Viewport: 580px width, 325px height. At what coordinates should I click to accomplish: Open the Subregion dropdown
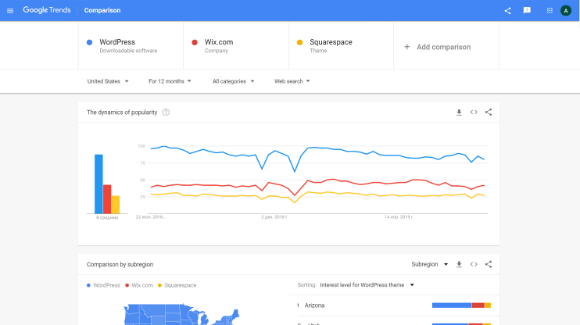[x=430, y=264]
